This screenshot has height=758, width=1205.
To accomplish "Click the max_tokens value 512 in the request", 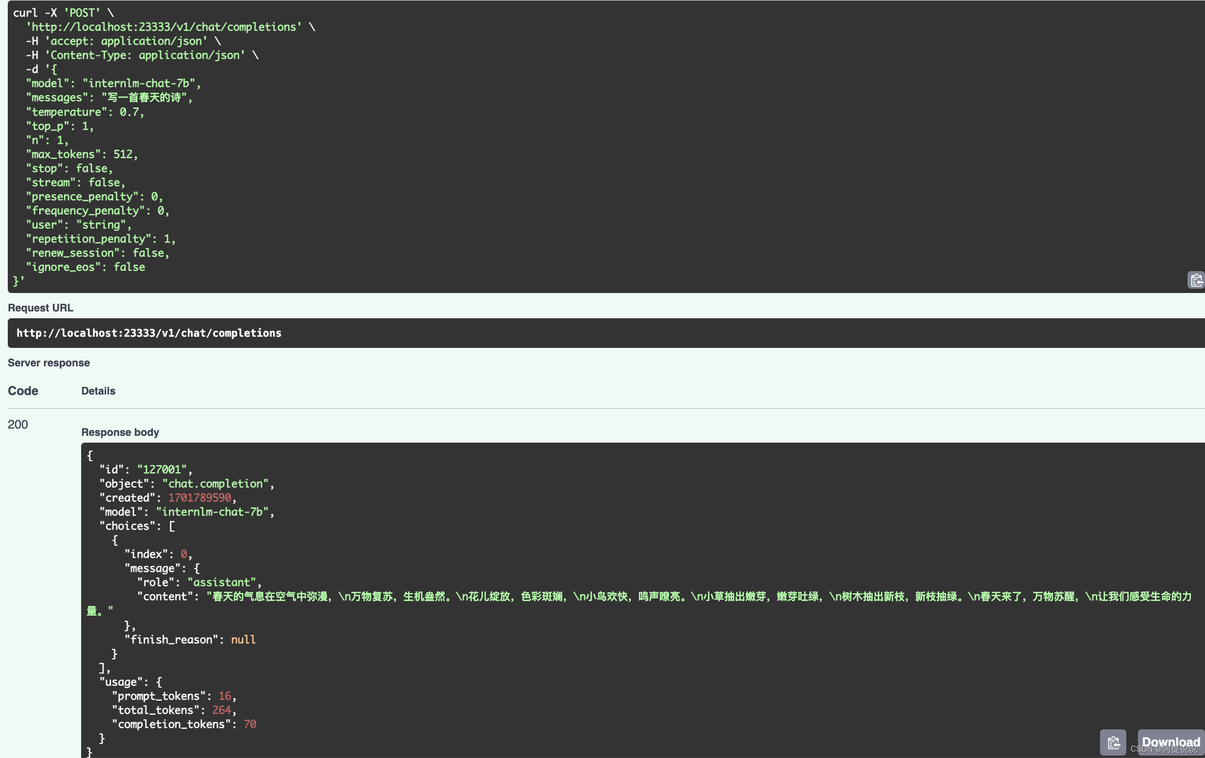I will pos(126,154).
